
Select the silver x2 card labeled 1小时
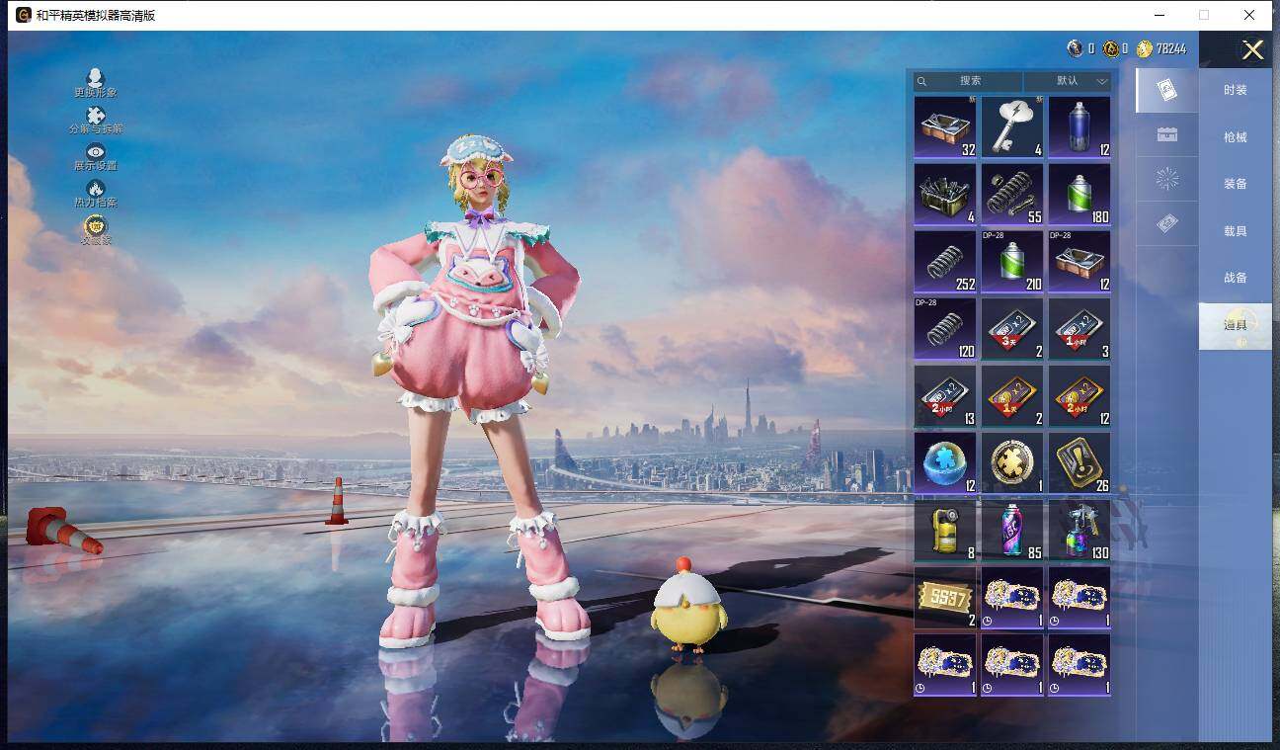click(1080, 329)
